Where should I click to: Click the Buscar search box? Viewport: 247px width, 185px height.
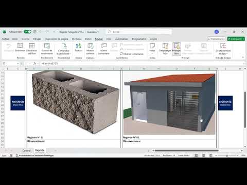[139, 32]
